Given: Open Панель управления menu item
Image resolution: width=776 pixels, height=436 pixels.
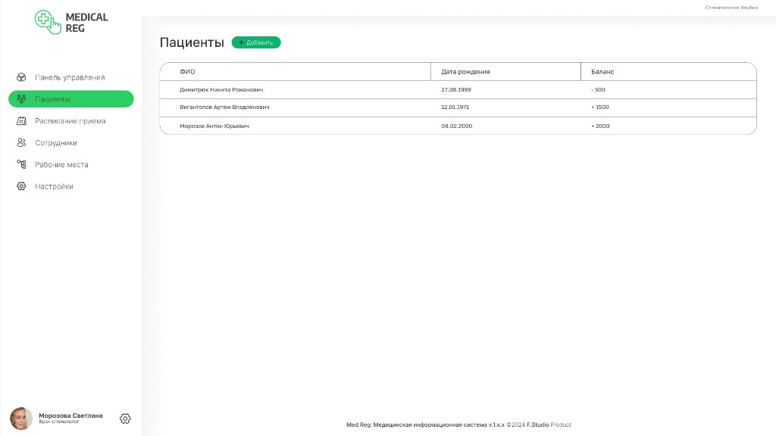Looking at the screenshot, I should 70,78.
